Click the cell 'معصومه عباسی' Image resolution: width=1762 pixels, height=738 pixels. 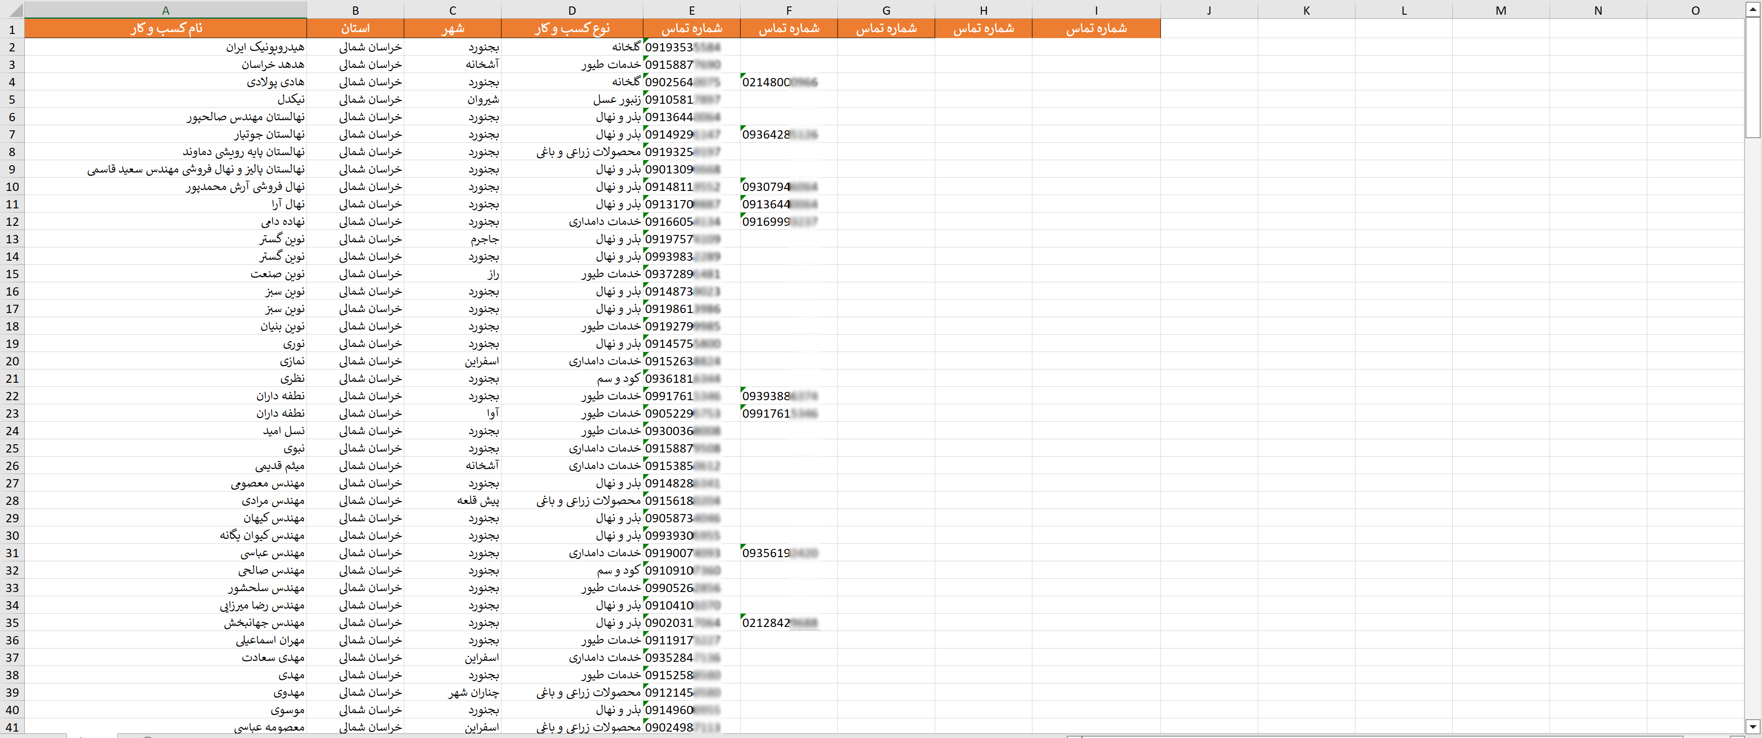coord(166,727)
